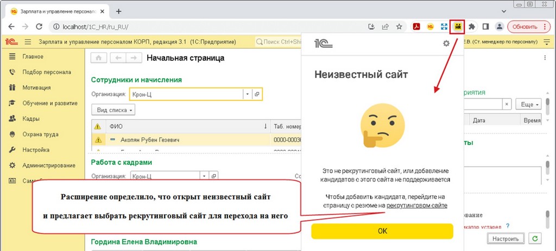
Task: Open a new browser tab
Action: 119,11
